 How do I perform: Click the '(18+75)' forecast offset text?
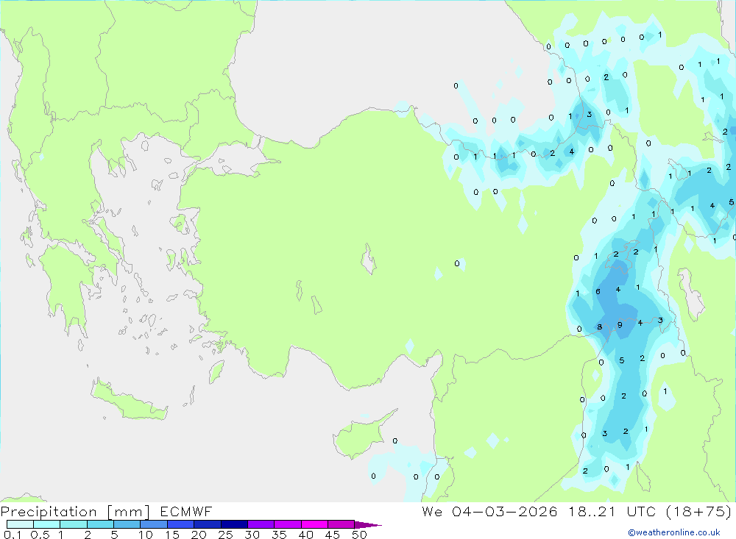(x=698, y=511)
